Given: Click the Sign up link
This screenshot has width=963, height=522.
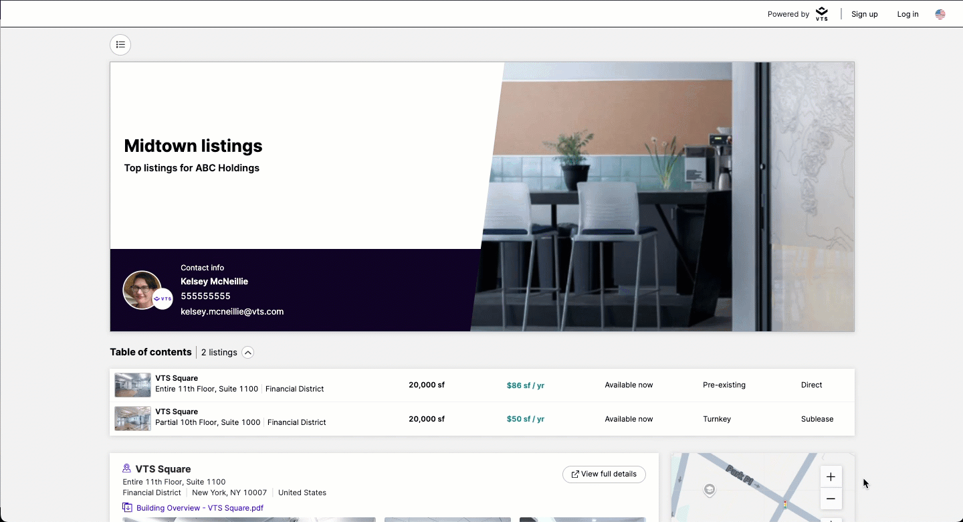Looking at the screenshot, I should tap(865, 14).
